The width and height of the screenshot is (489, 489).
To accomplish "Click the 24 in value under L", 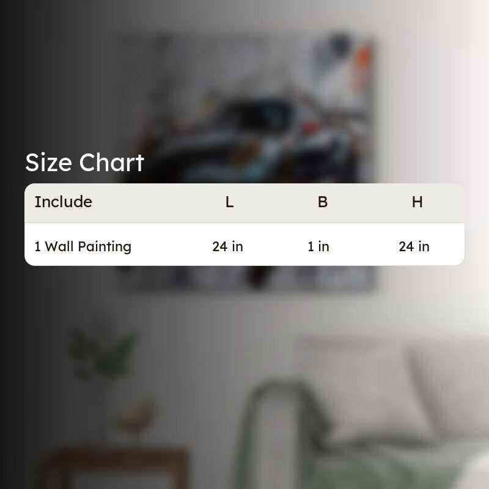I will pyautogui.click(x=227, y=247).
